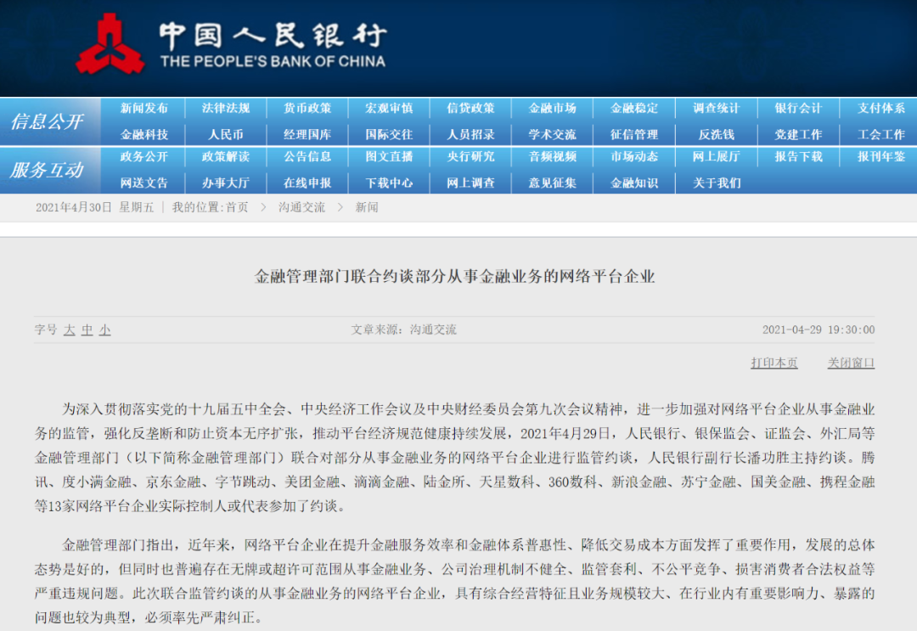Click the date 2021年4月30日 星期五
Screen dimensions: 917x631
[95, 207]
